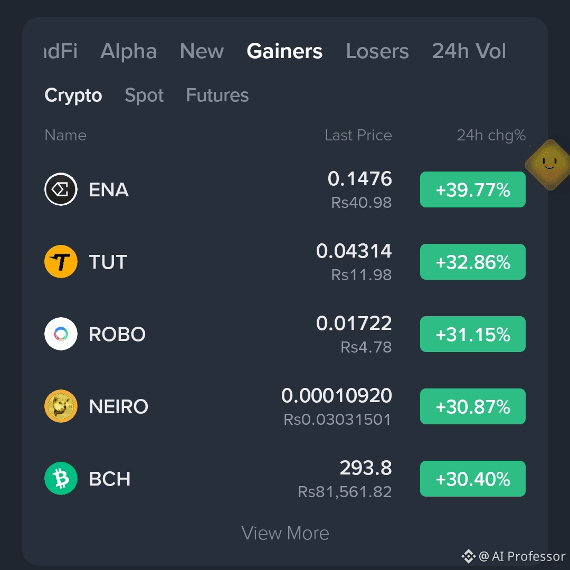Switch to the New listings tab

(202, 51)
